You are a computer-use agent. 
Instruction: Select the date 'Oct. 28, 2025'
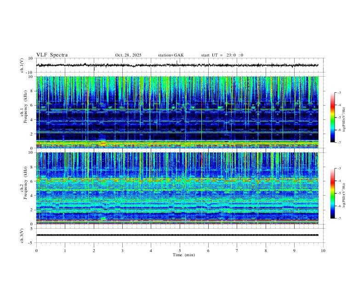128,55
